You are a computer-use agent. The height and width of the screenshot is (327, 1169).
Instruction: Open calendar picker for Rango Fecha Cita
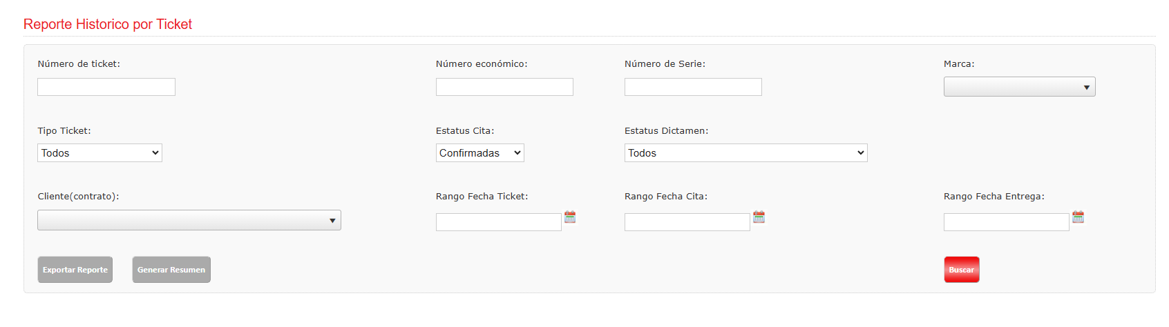click(759, 217)
